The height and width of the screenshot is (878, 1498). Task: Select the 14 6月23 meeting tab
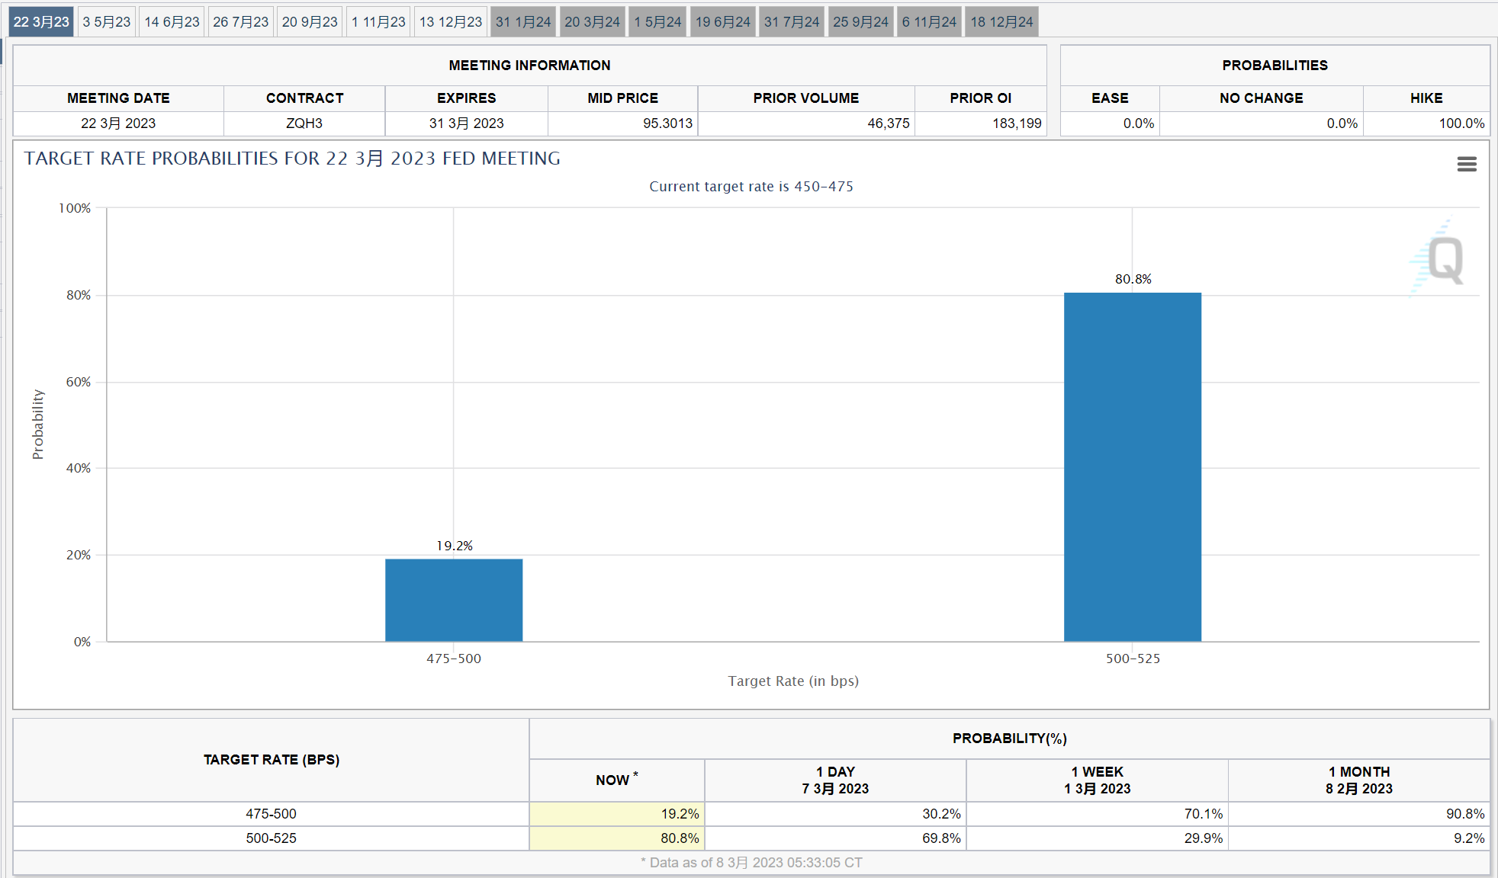tap(172, 21)
